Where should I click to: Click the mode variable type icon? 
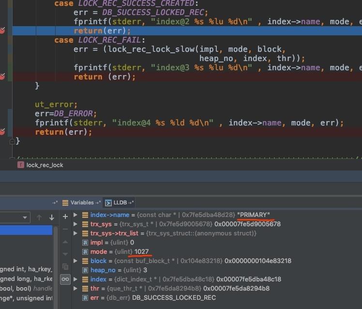click(x=85, y=252)
